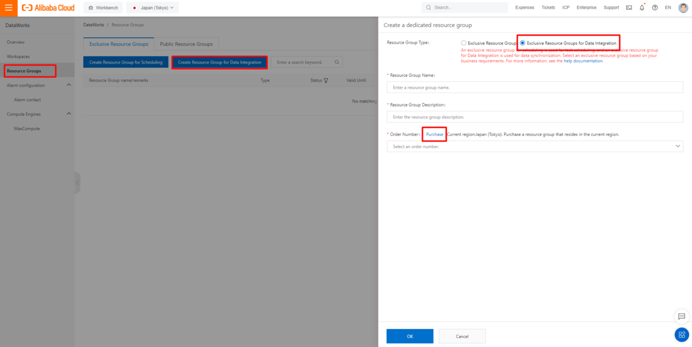
Task: Select the Exclusive Resource Group radio button
Action: [464, 43]
